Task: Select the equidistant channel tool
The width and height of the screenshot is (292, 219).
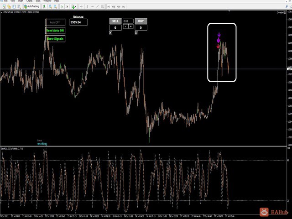Action: point(102,7)
